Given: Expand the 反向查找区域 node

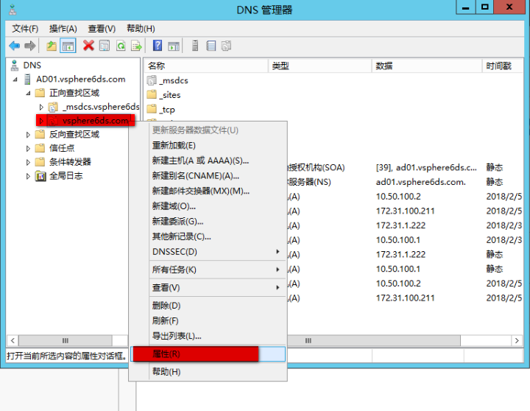Looking at the screenshot, I should click(x=28, y=135).
